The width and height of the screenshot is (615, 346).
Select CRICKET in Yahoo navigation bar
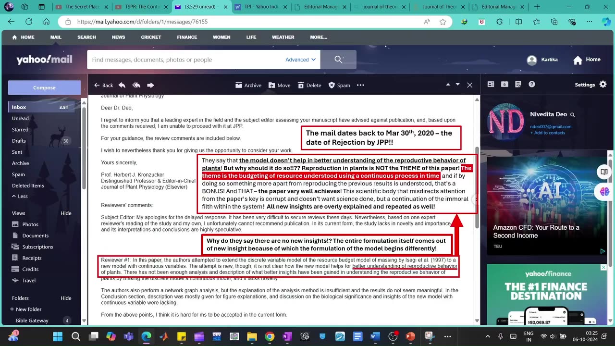(x=151, y=37)
